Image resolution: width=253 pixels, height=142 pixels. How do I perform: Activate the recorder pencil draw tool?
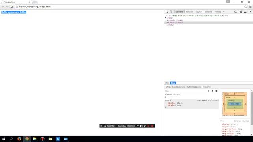pyautogui.click(x=145, y=126)
